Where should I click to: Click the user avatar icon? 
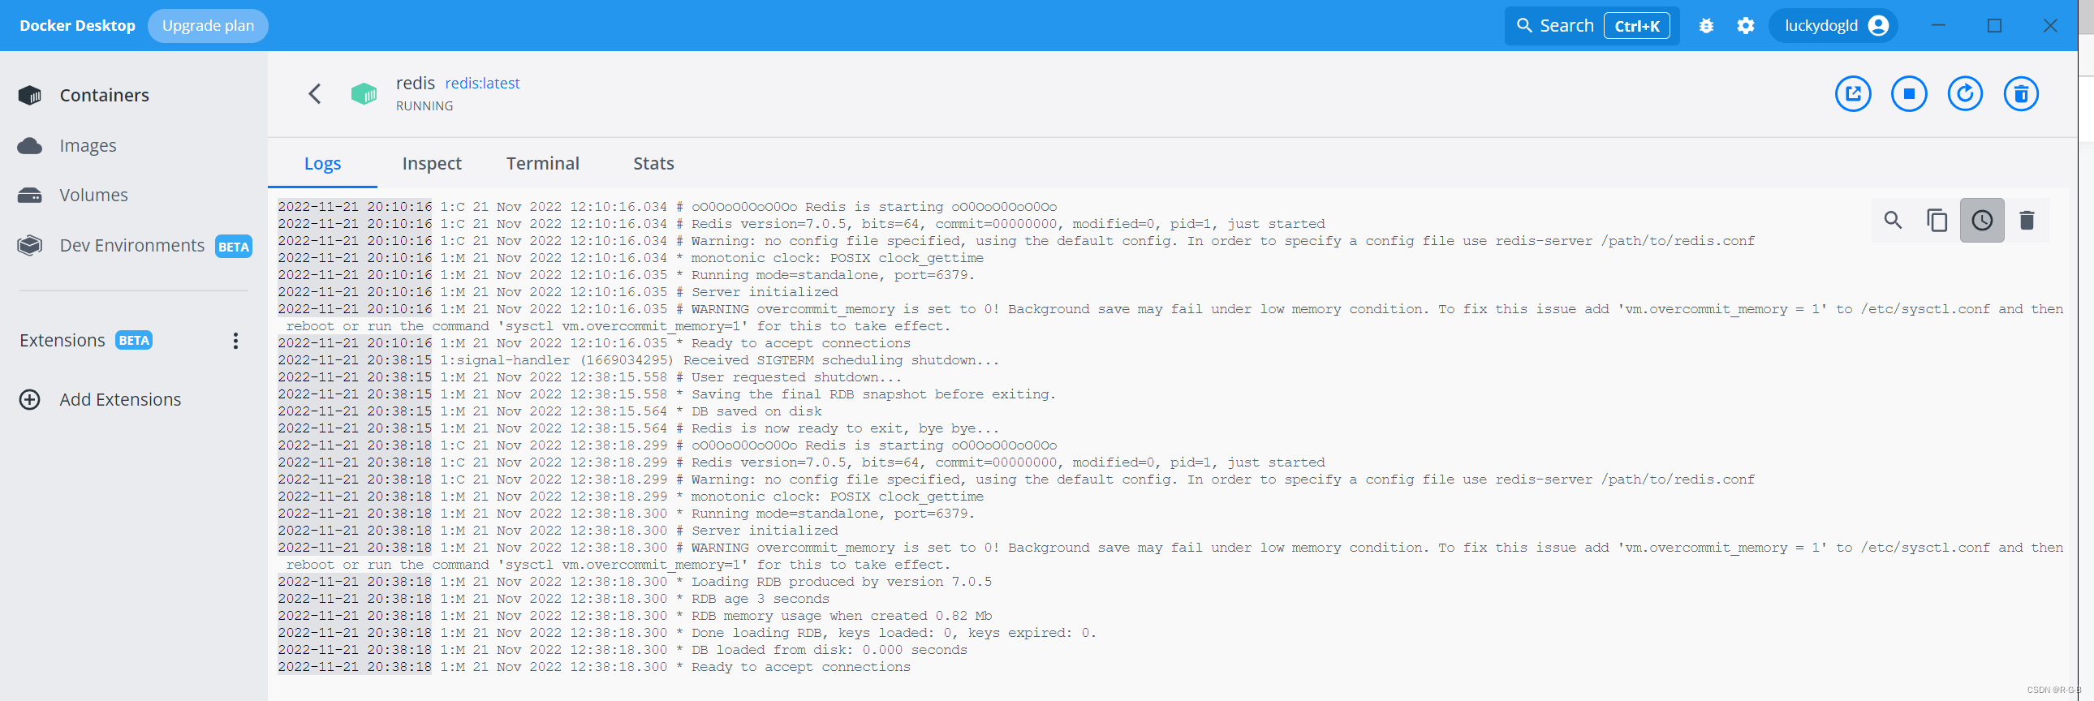click(x=1878, y=26)
